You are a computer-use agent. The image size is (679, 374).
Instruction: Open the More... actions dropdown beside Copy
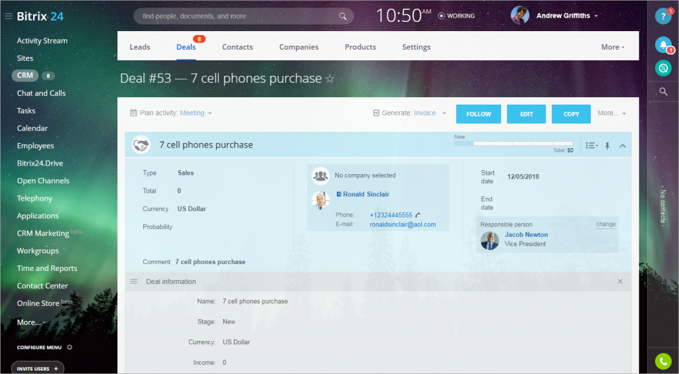pos(612,113)
